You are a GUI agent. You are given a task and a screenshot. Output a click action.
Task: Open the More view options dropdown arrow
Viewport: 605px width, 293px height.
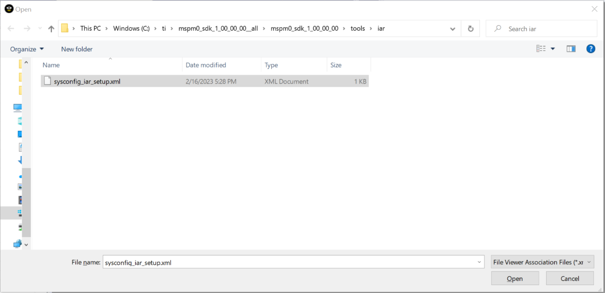point(553,49)
